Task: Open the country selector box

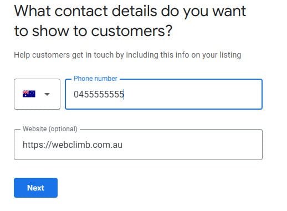Action: coord(37,94)
